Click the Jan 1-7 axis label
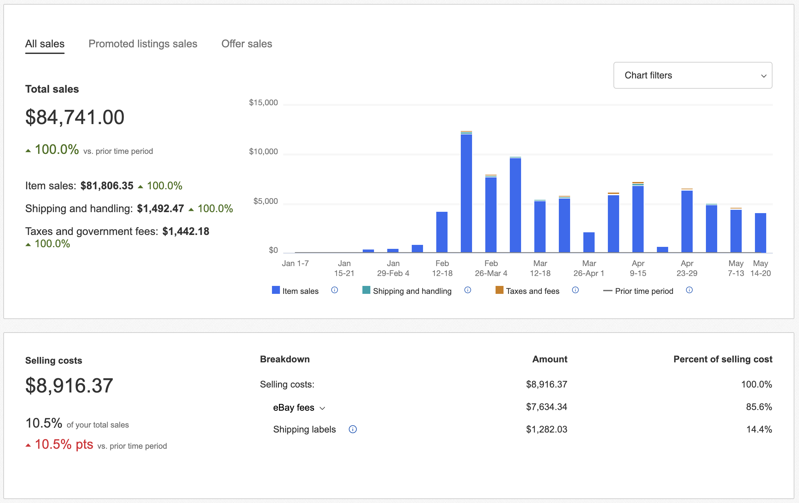The width and height of the screenshot is (799, 503). 295,263
